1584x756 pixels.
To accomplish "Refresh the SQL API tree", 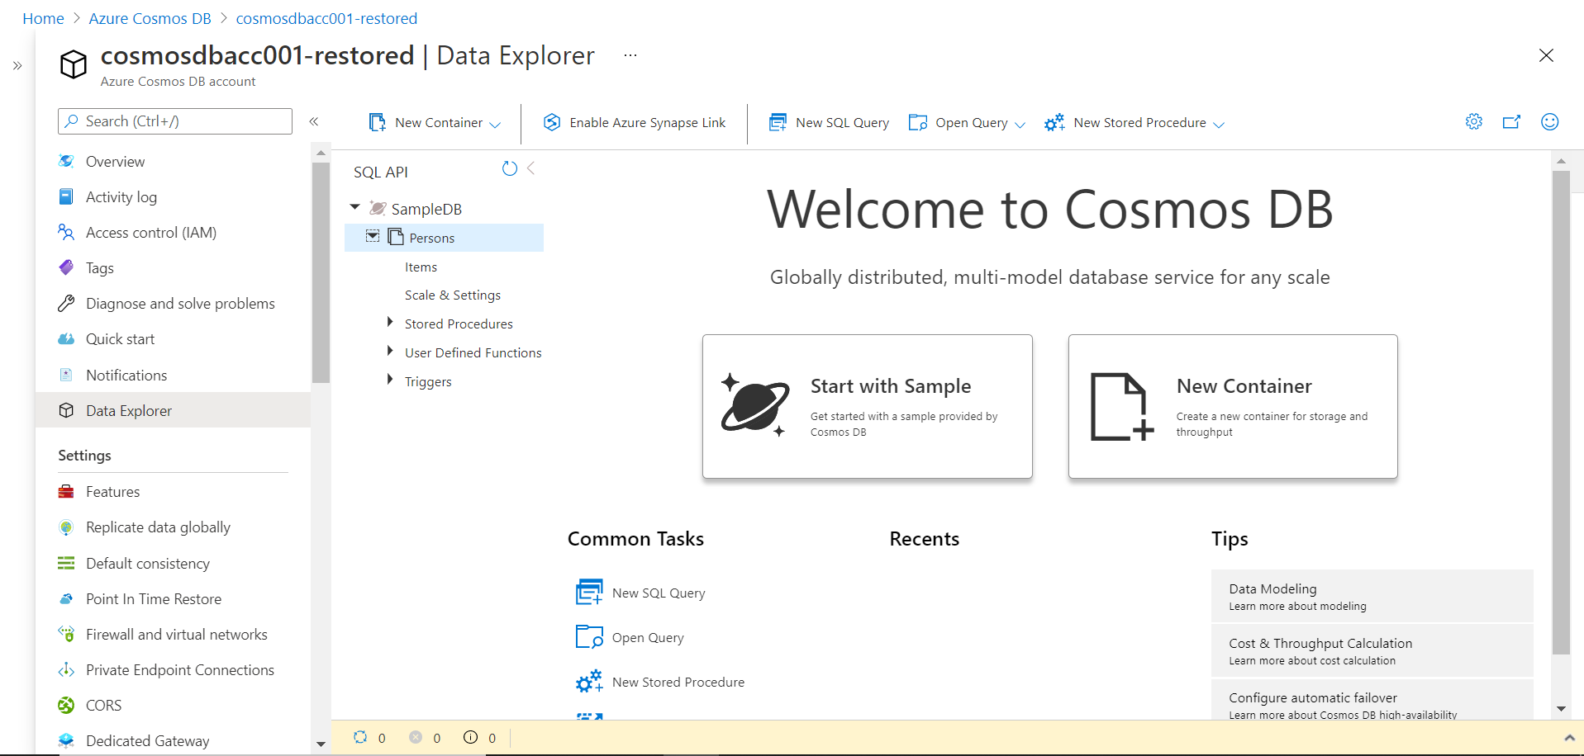I will pos(510,169).
